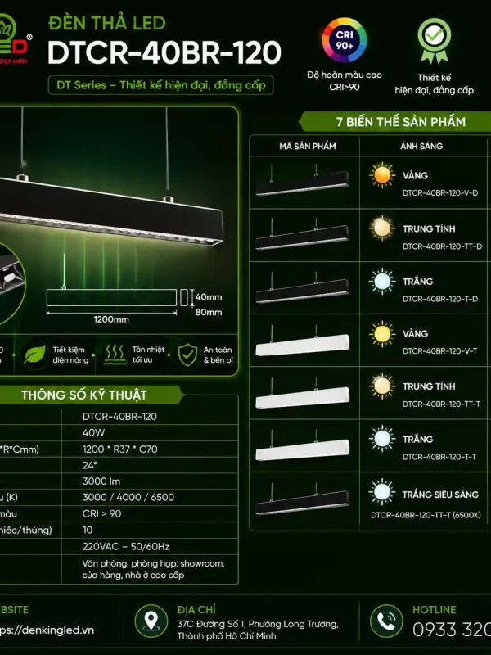Screen dimensions: 491x655
Task: Click the white lamp thumbnail for DTCR-40BR-120-V-T
Action: point(302,341)
